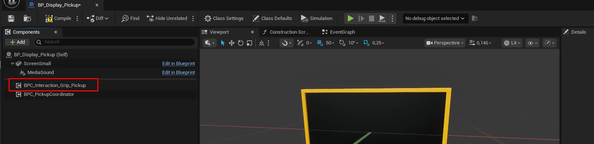Open the viewport selection mode dropdown
Viewport: 594px width, 144px height.
point(210,43)
